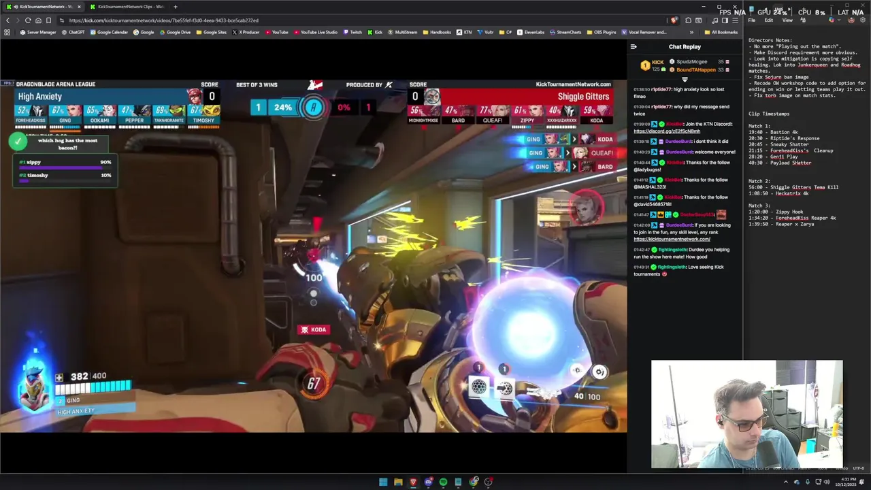Open the settings gear in the notes window
This screenshot has height=490, width=871.
point(864,20)
